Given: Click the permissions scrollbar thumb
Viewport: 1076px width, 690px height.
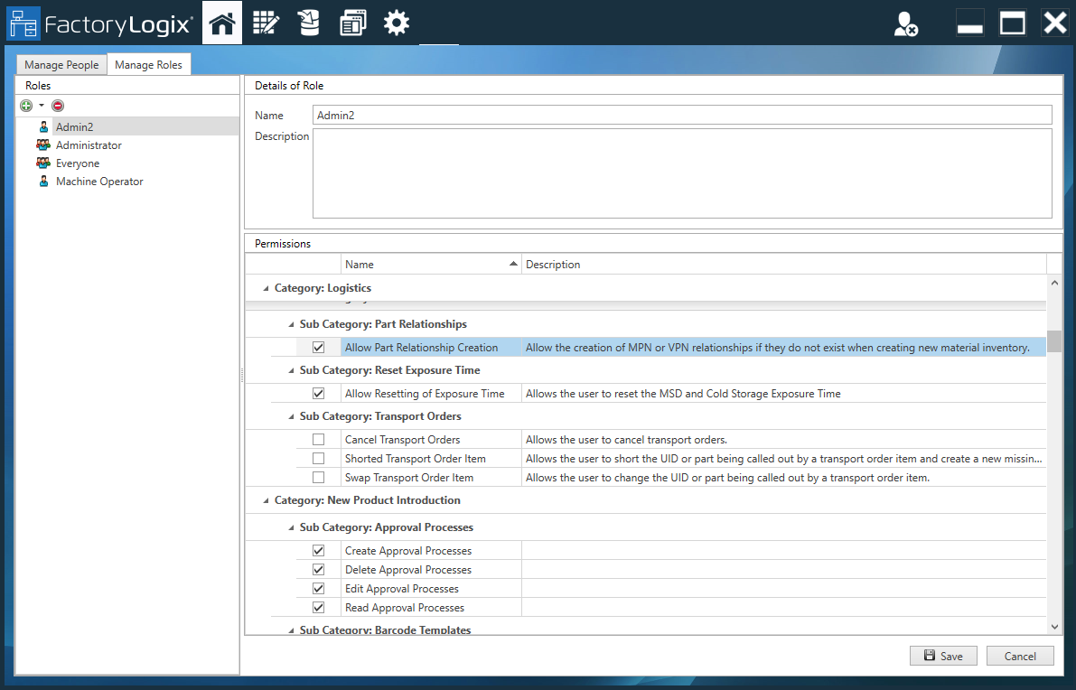Looking at the screenshot, I should 1054,340.
